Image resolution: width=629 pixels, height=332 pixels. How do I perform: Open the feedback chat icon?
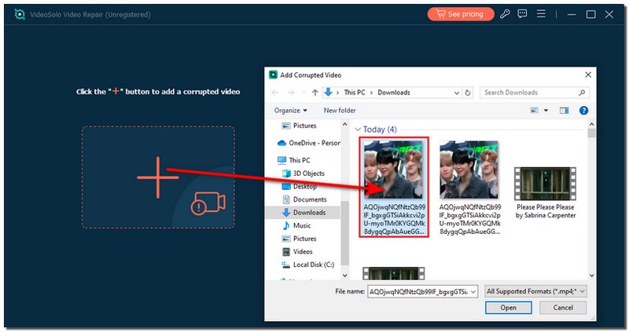click(523, 14)
